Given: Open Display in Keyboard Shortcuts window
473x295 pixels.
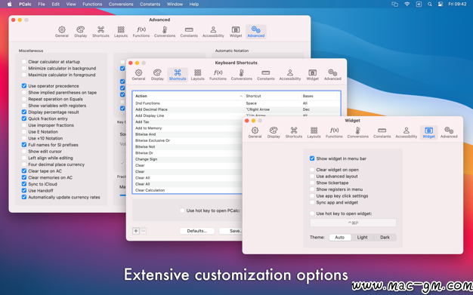Looking at the screenshot, I should coord(157,75).
